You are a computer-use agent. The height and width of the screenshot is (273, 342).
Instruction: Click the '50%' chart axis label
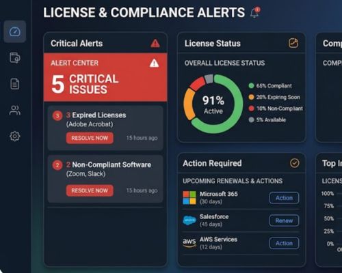tap(329, 218)
